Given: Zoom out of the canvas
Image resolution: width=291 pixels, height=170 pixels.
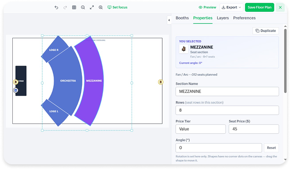Looking at the screenshot, I should 83,7.
